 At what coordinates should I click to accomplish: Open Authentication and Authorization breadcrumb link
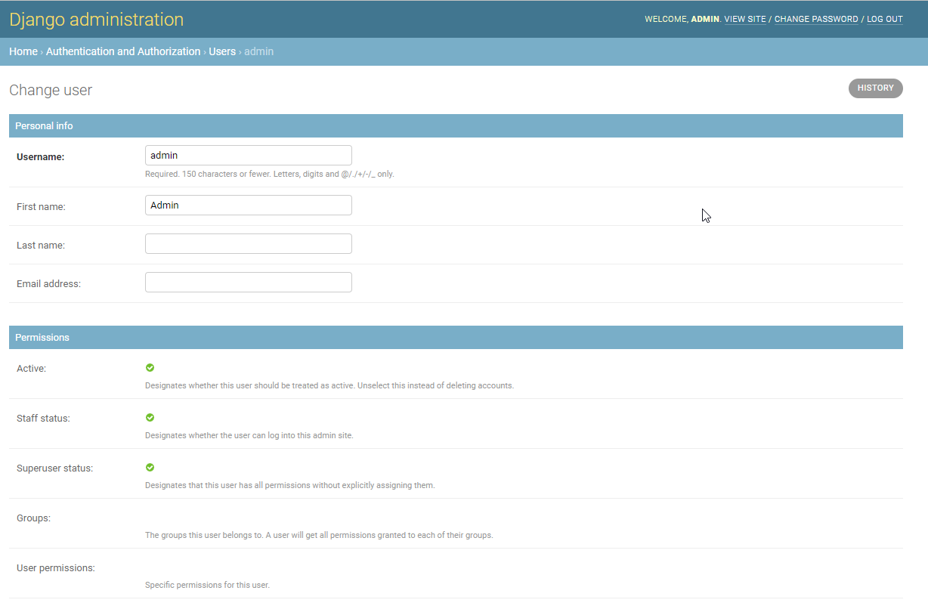(x=123, y=51)
